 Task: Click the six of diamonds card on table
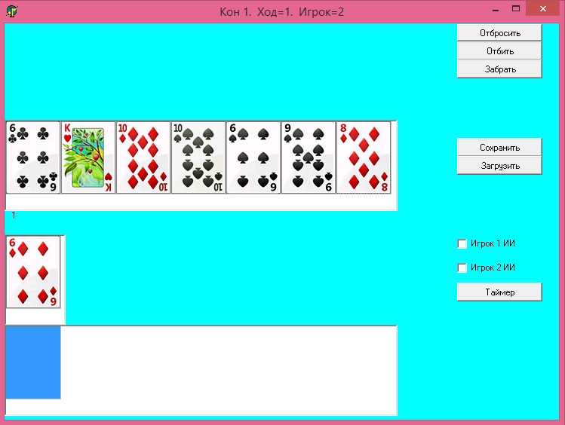33,272
